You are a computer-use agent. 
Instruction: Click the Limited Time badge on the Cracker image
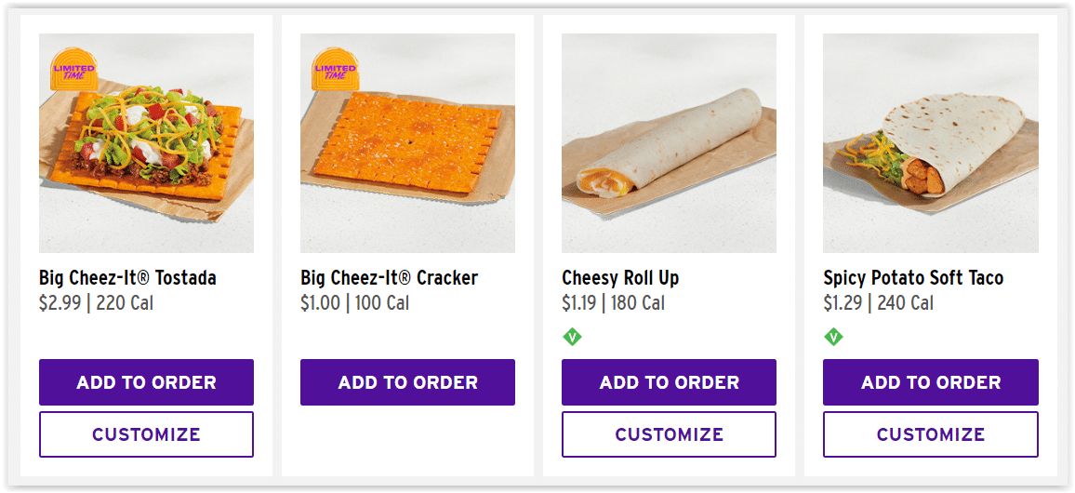click(336, 69)
